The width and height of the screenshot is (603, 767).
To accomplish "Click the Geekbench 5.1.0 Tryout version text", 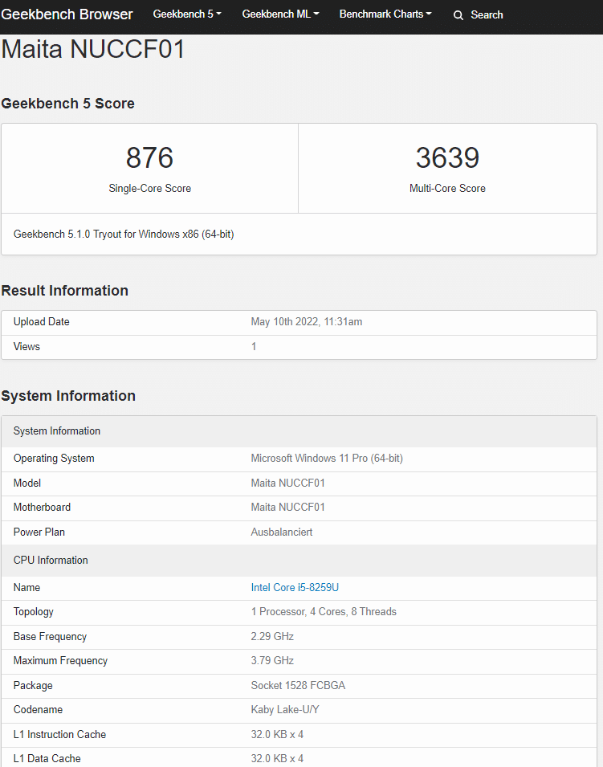I will click(124, 235).
